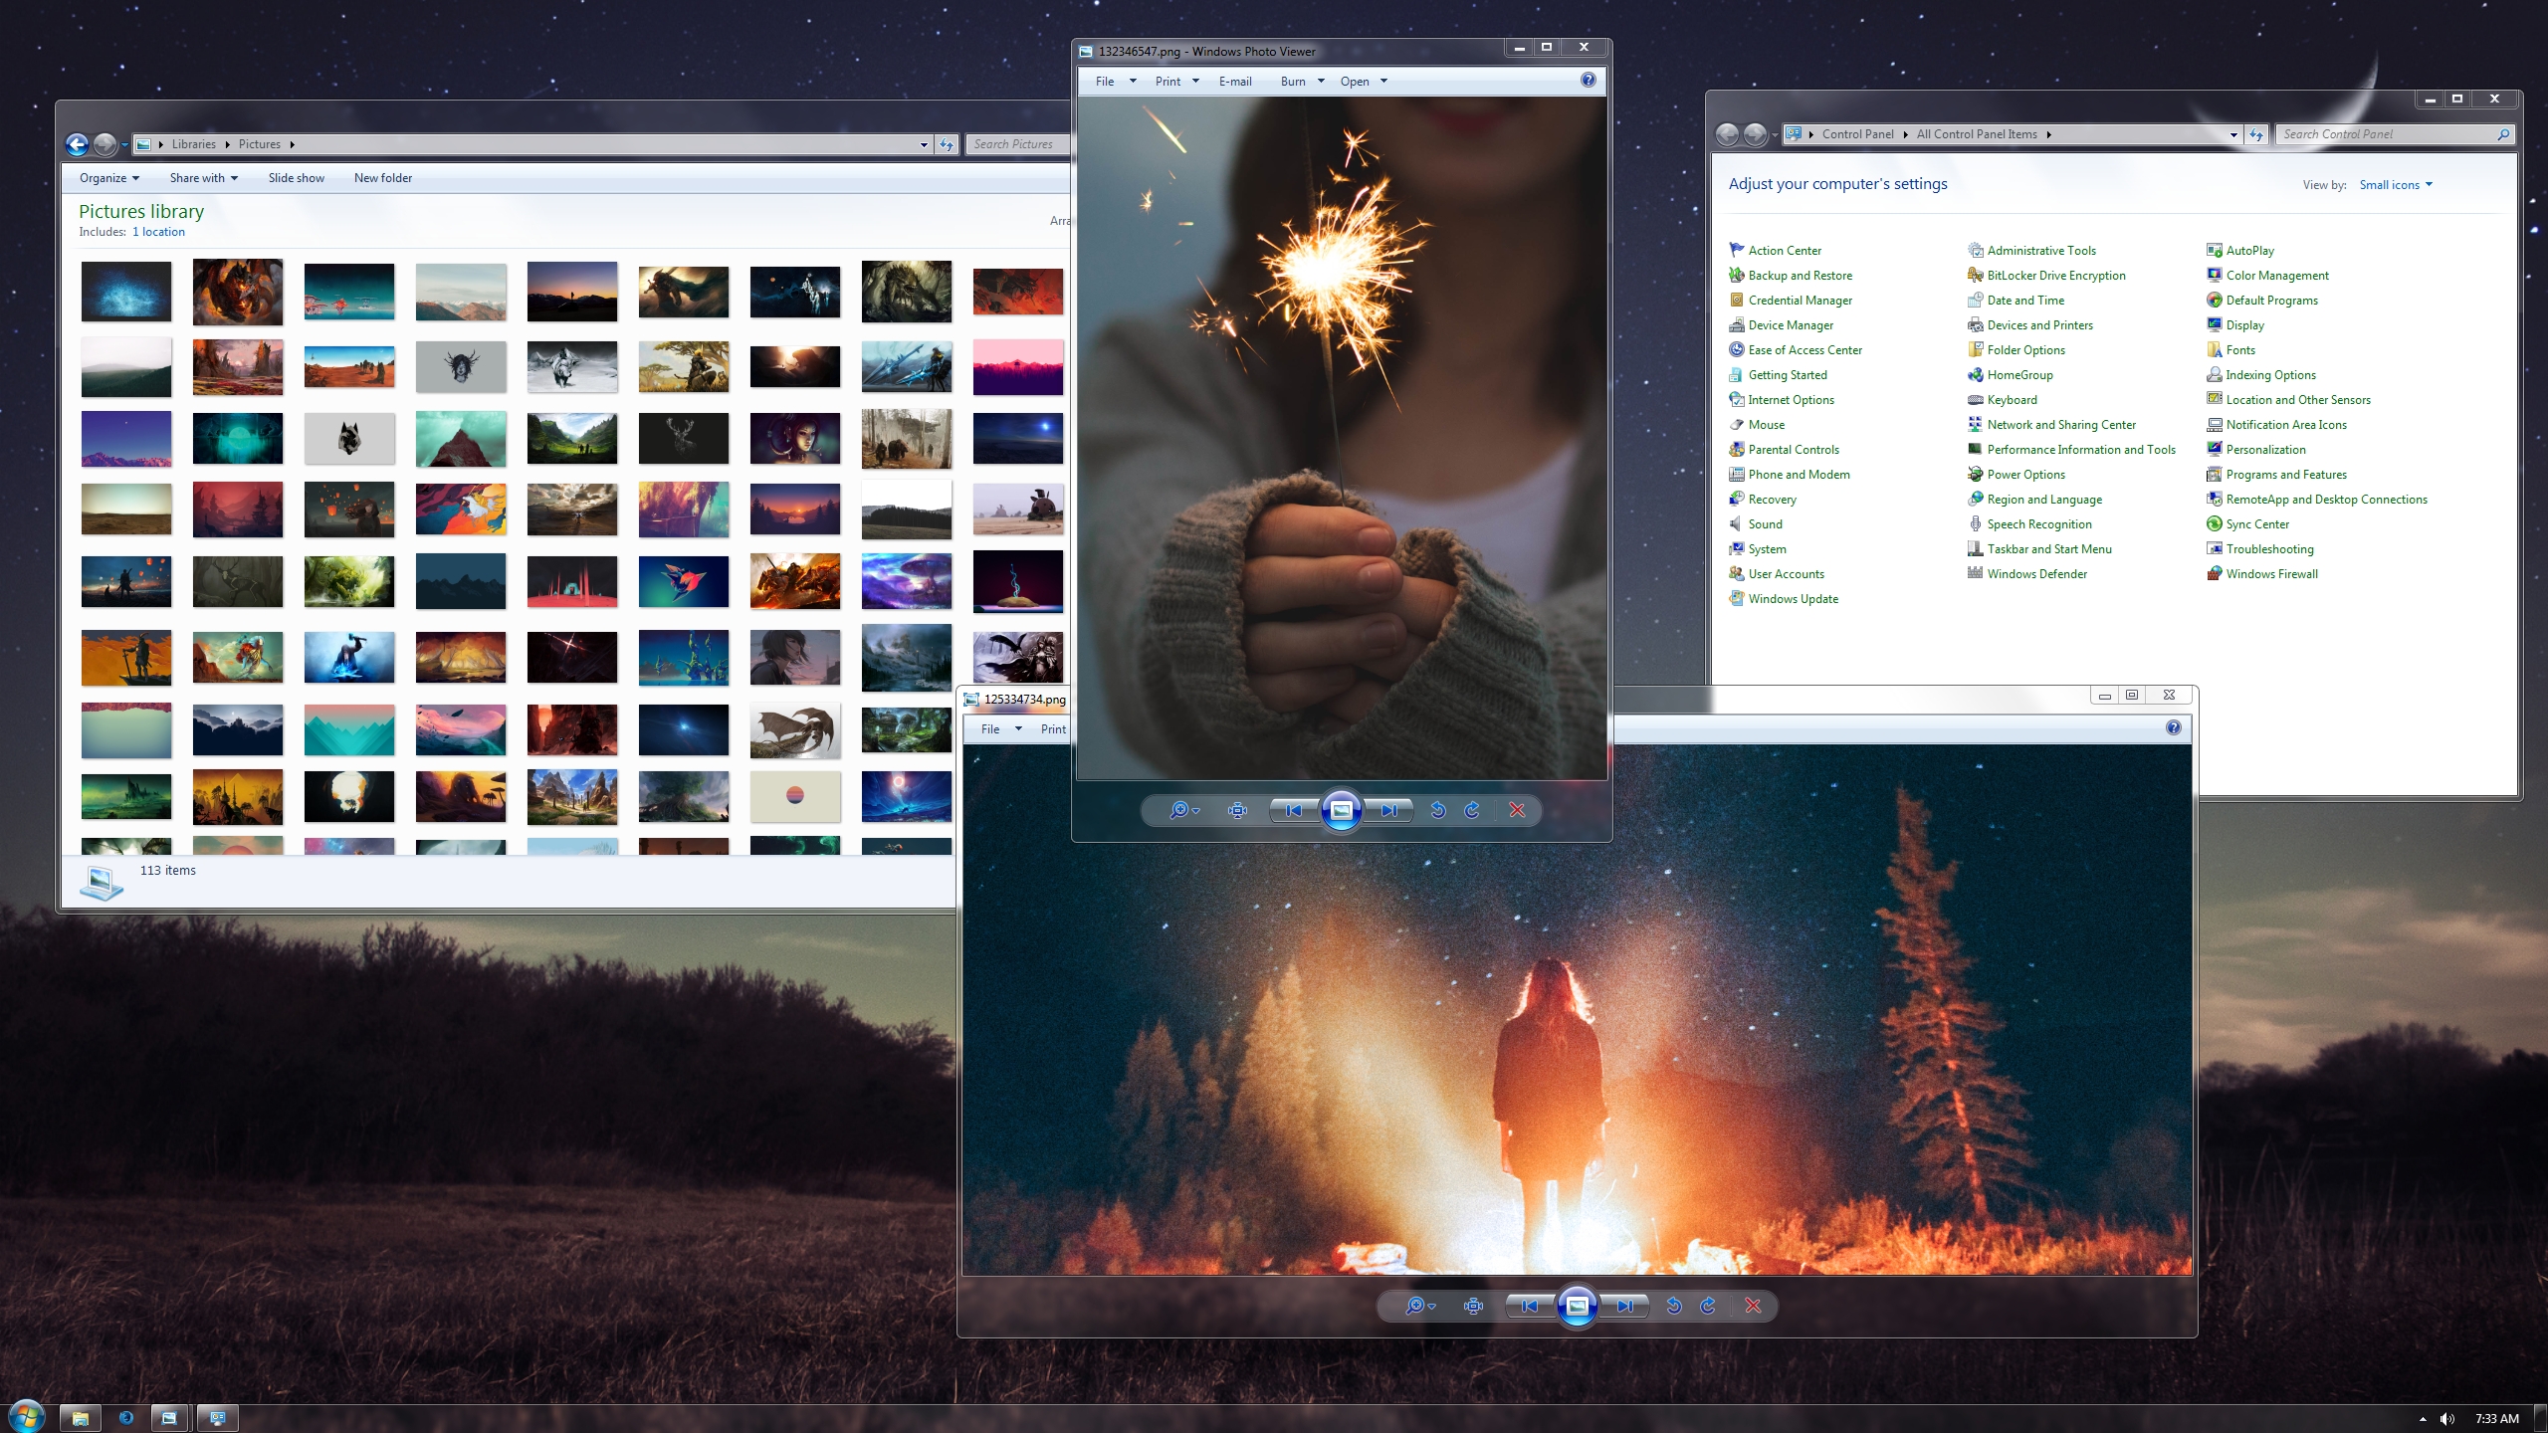Open Windows Firewall in Control Panel
2548x1433 pixels.
[x=2271, y=574]
